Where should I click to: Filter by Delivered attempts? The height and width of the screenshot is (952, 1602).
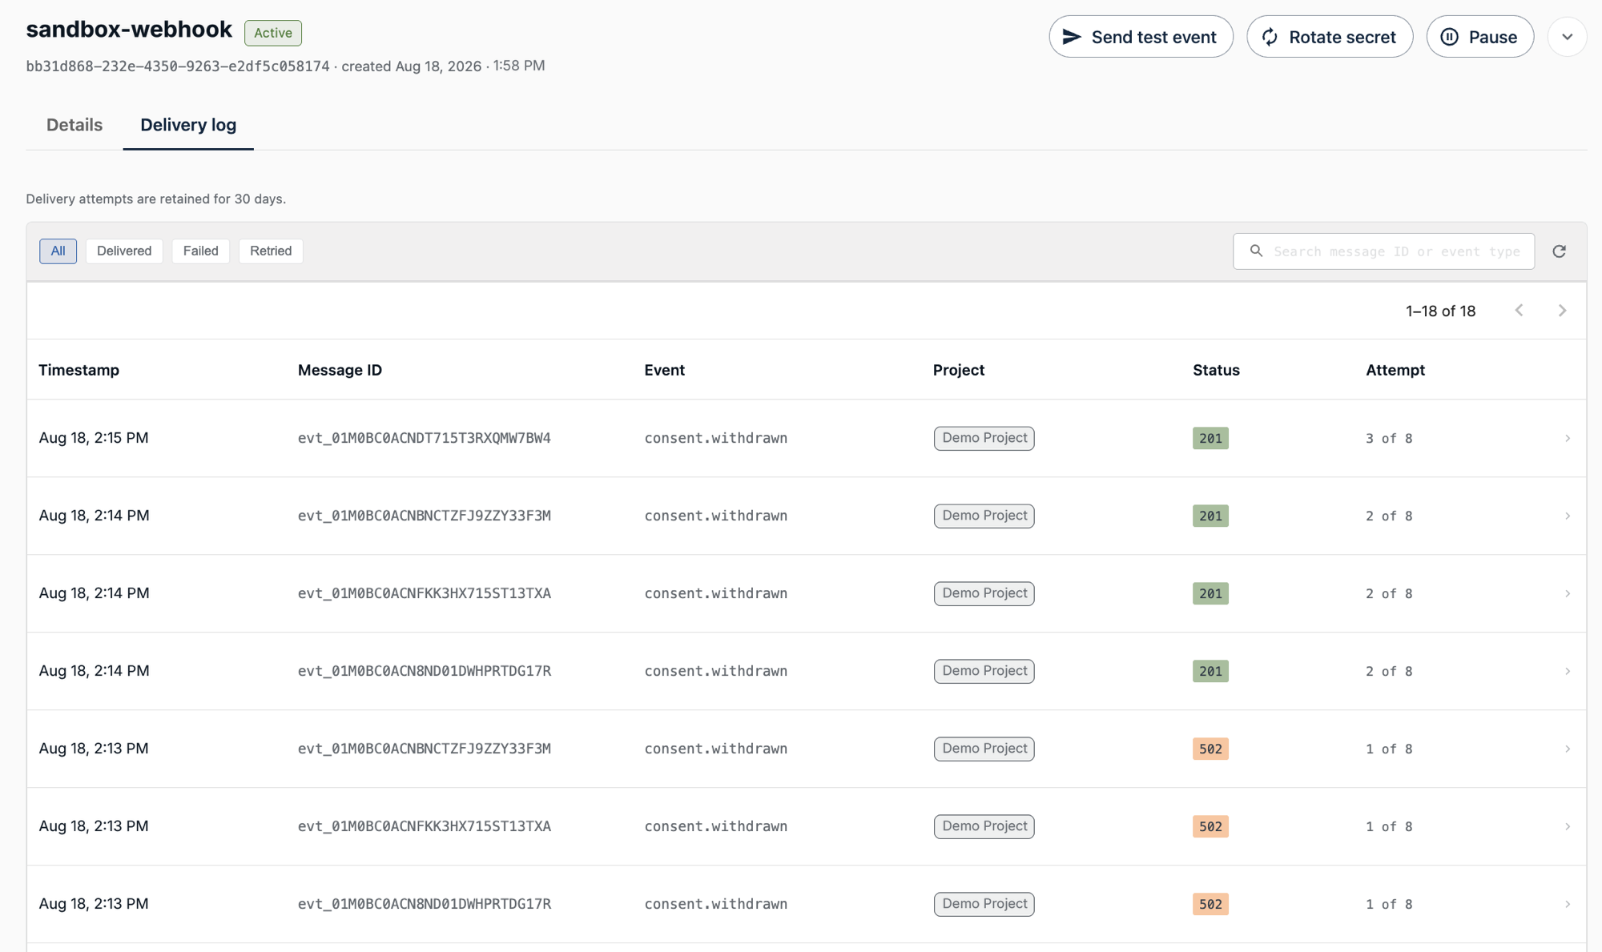coord(124,251)
